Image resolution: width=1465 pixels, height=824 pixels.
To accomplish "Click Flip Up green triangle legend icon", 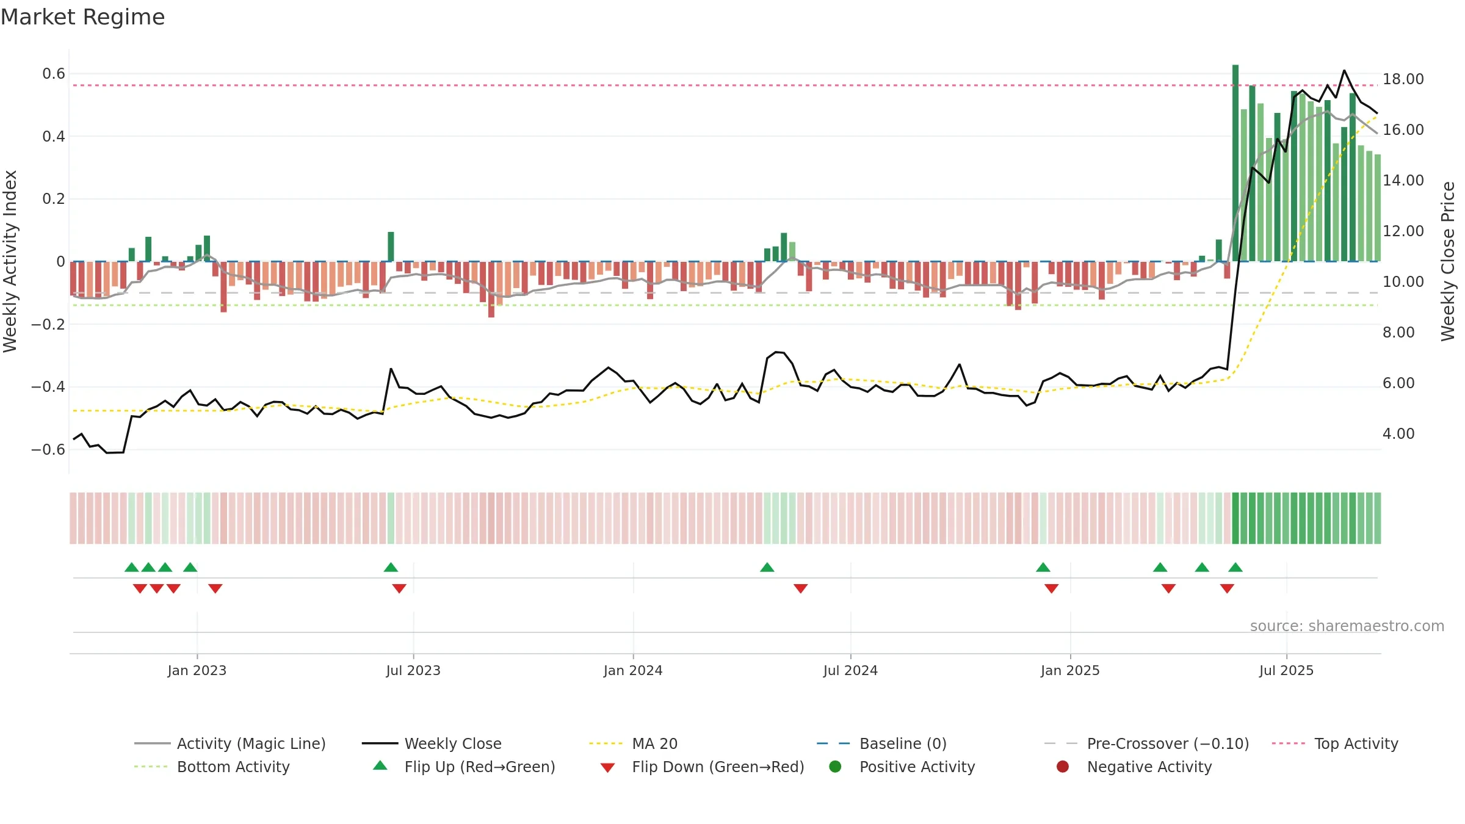I will pyautogui.click(x=380, y=766).
